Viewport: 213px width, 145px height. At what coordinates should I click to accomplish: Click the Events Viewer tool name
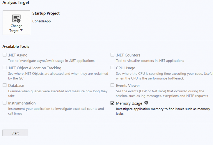[x=128, y=86]
